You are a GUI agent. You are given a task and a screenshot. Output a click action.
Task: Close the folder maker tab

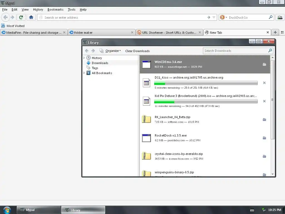(132, 32)
